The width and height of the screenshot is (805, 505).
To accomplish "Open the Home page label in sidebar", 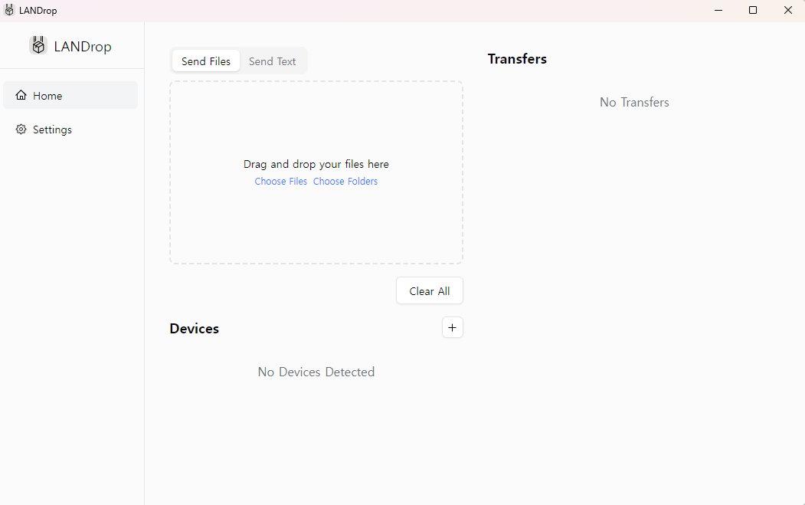I will coord(47,96).
